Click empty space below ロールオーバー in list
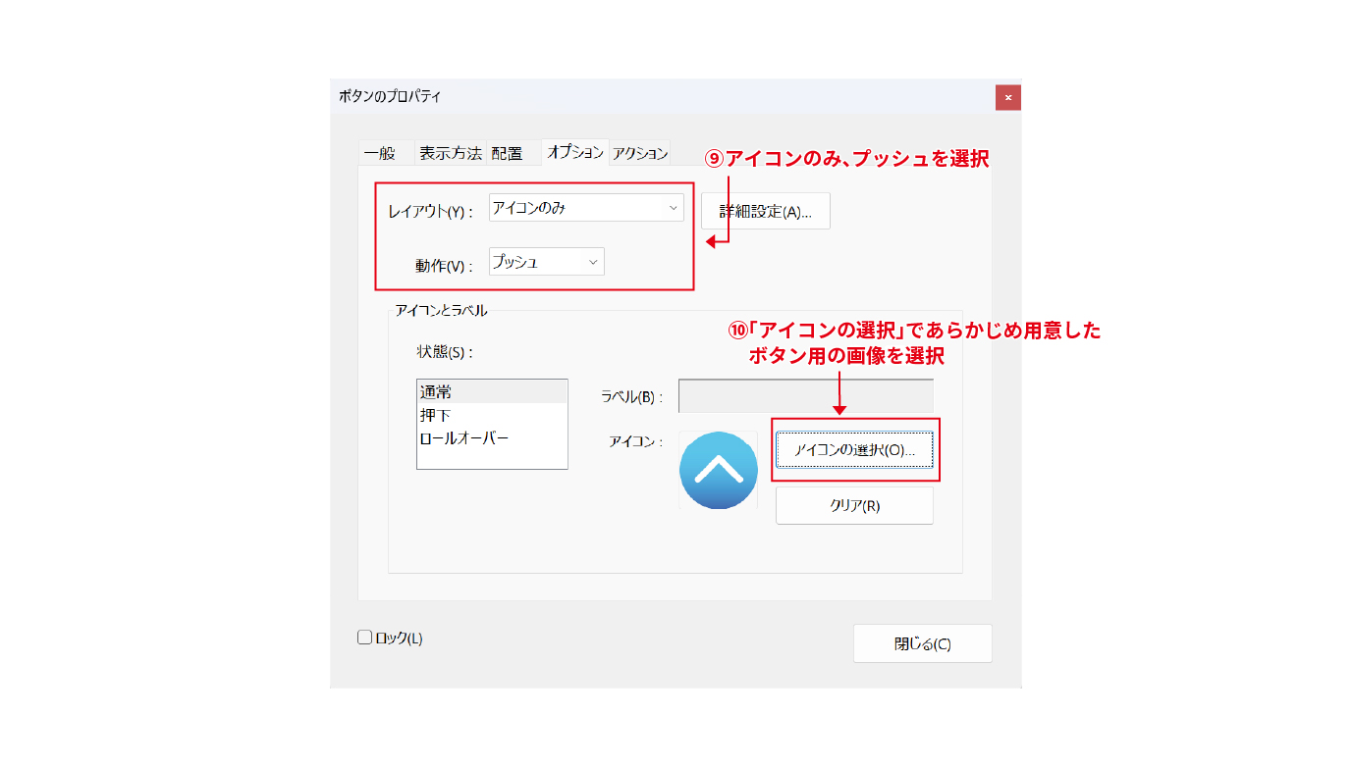The width and height of the screenshot is (1352, 767). pos(491,458)
